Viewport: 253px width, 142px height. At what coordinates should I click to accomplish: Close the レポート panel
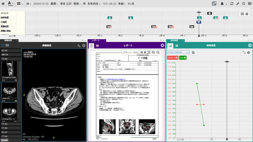tap(162, 46)
